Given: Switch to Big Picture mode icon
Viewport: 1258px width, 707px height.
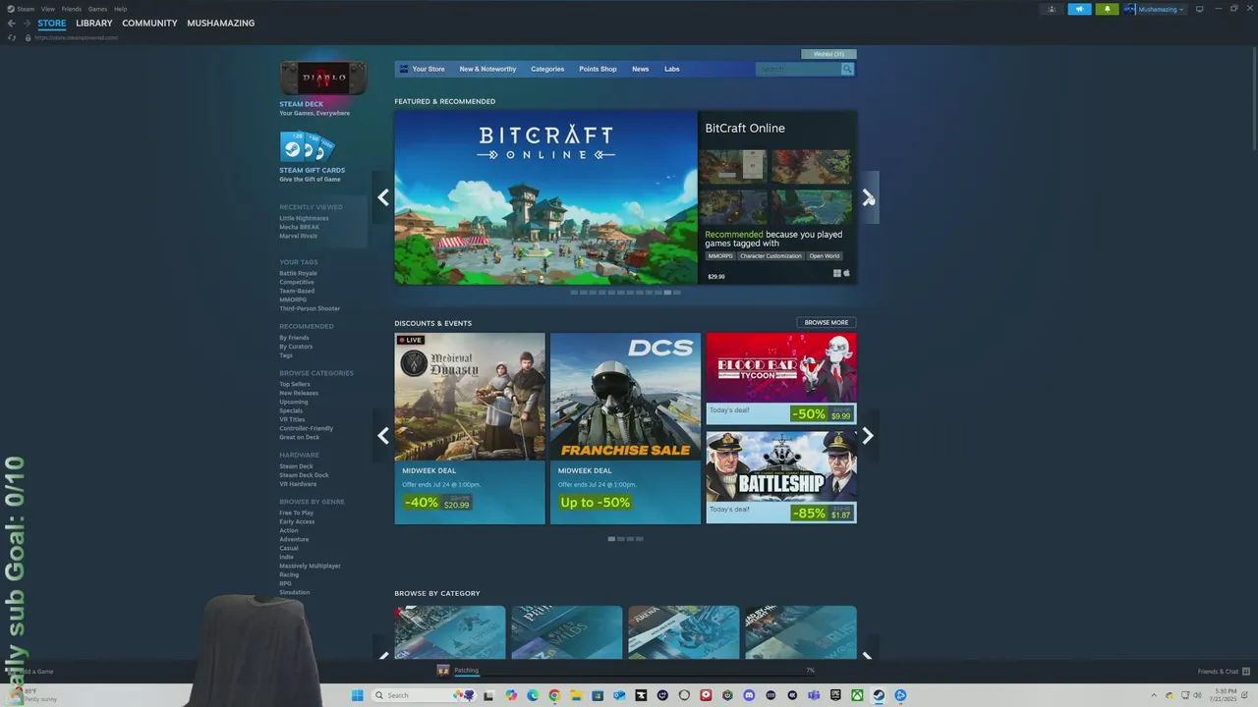Looking at the screenshot, I should (1199, 9).
